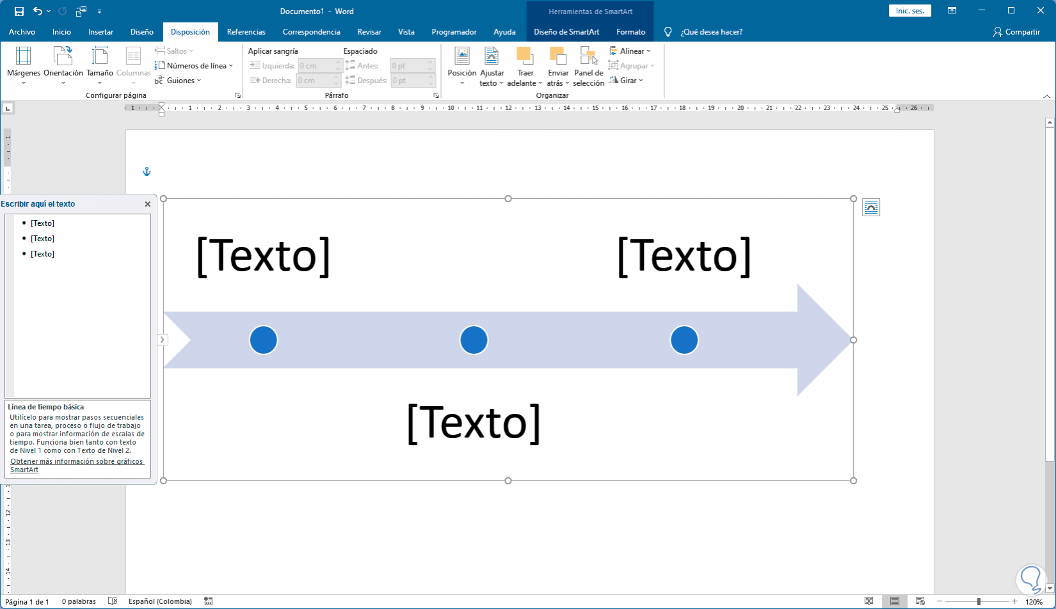Open ribbon display options icon
This screenshot has width=1056, height=609.
[952, 11]
